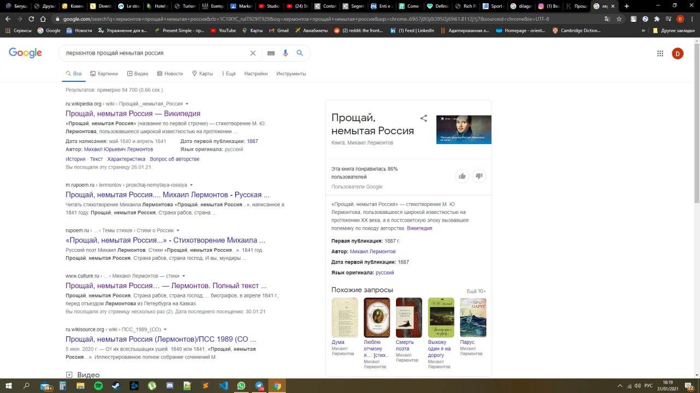This screenshot has width=700, height=393.
Task: Click the search query input field
Action: point(153,53)
